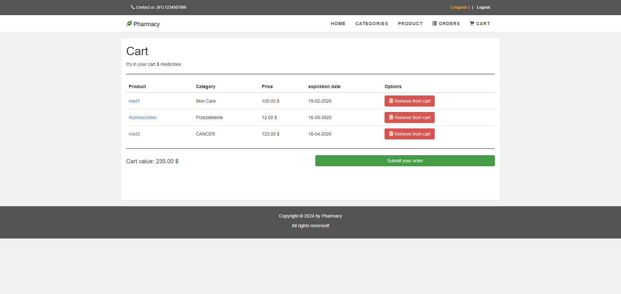Open the Product menu item
This screenshot has height=294, width=621.
[x=410, y=24]
